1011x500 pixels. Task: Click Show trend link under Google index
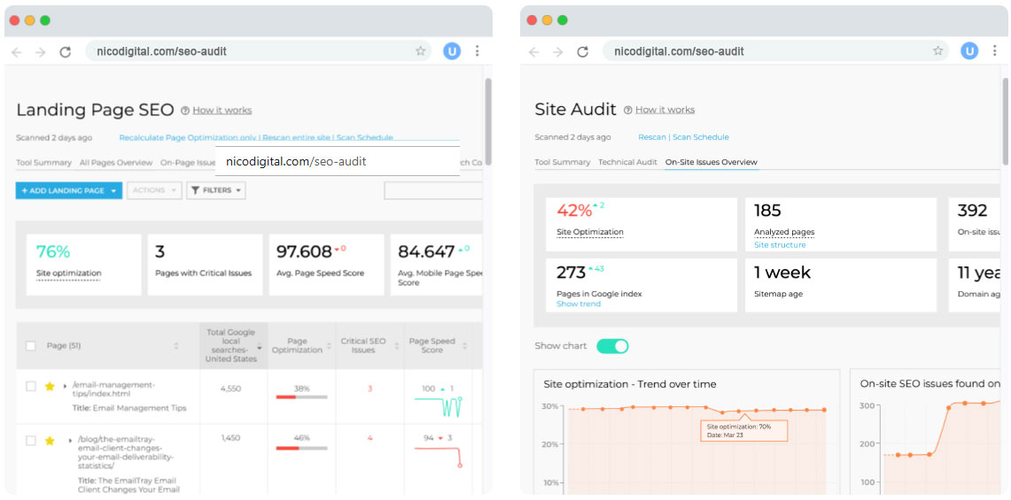[579, 304]
